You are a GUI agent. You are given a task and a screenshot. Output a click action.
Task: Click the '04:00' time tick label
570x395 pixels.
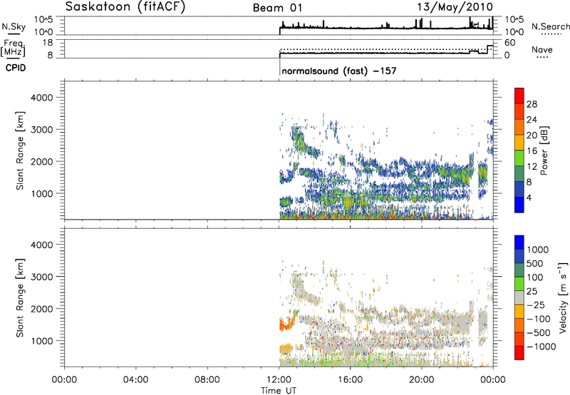coord(136,380)
